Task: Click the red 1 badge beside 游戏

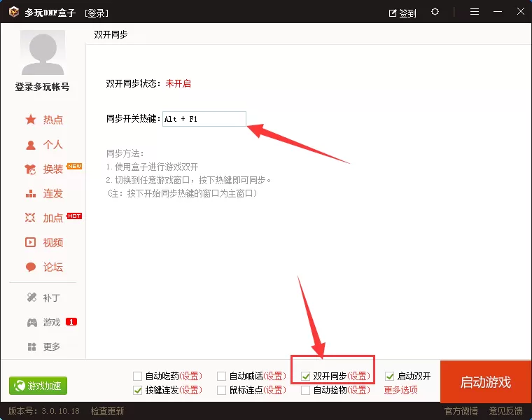Action: 71,322
